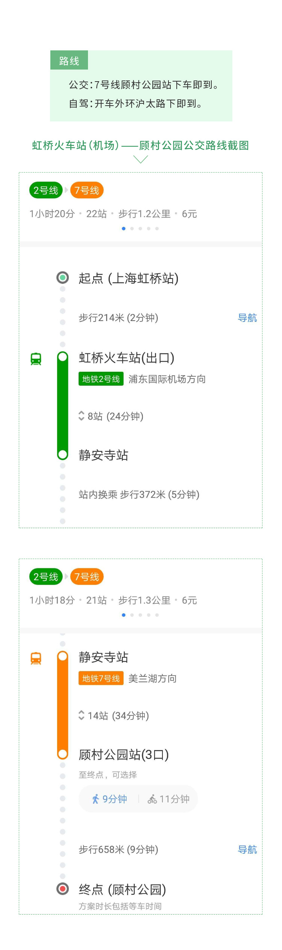Select the second page dot in top card
The height and width of the screenshot is (950, 282).
click(x=132, y=229)
